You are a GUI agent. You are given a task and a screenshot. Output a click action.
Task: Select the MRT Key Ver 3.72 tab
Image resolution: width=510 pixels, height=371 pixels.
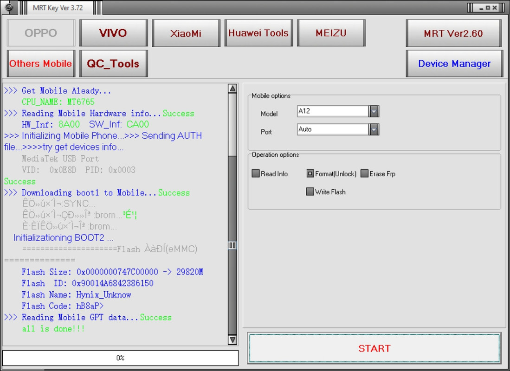(x=58, y=8)
